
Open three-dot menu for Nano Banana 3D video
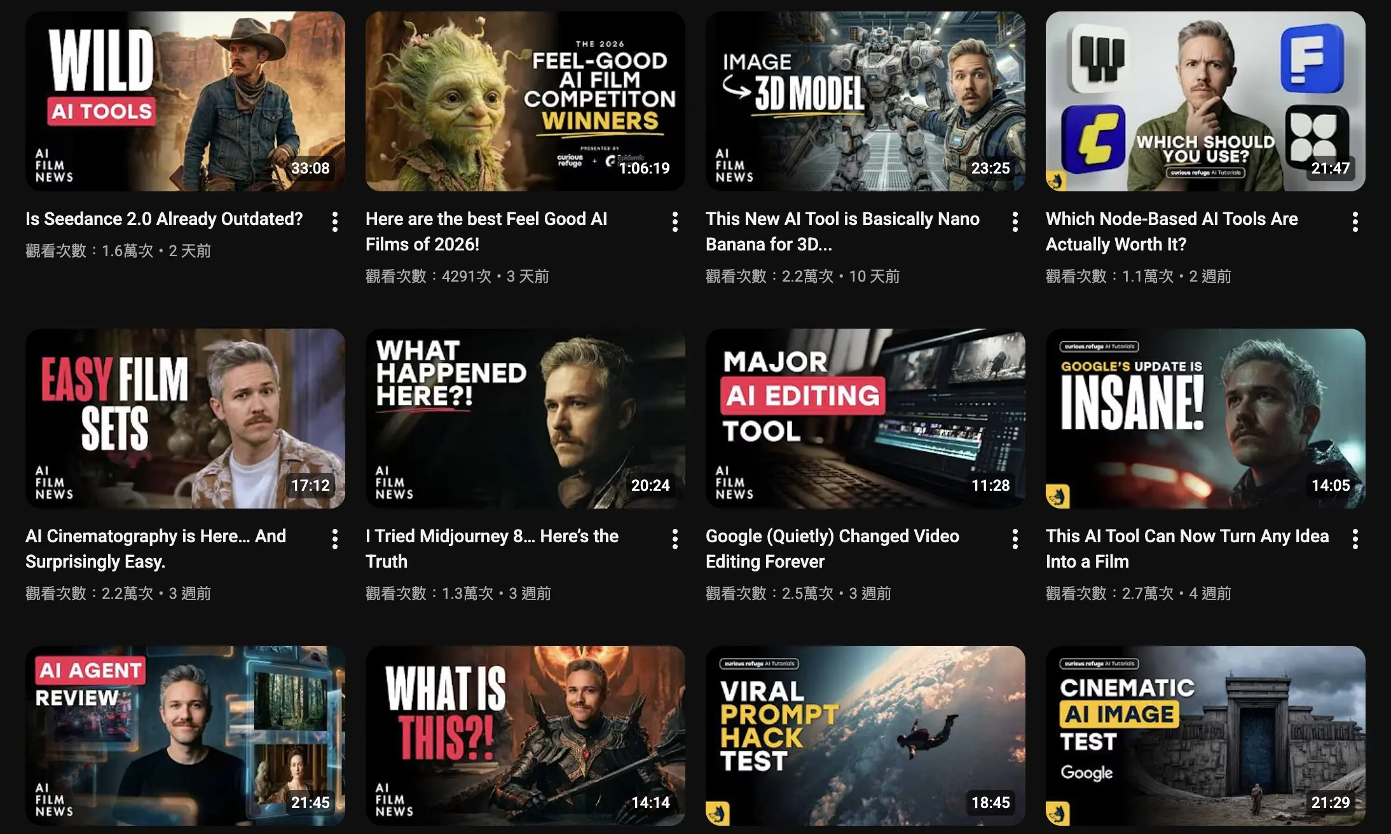pos(1015,222)
